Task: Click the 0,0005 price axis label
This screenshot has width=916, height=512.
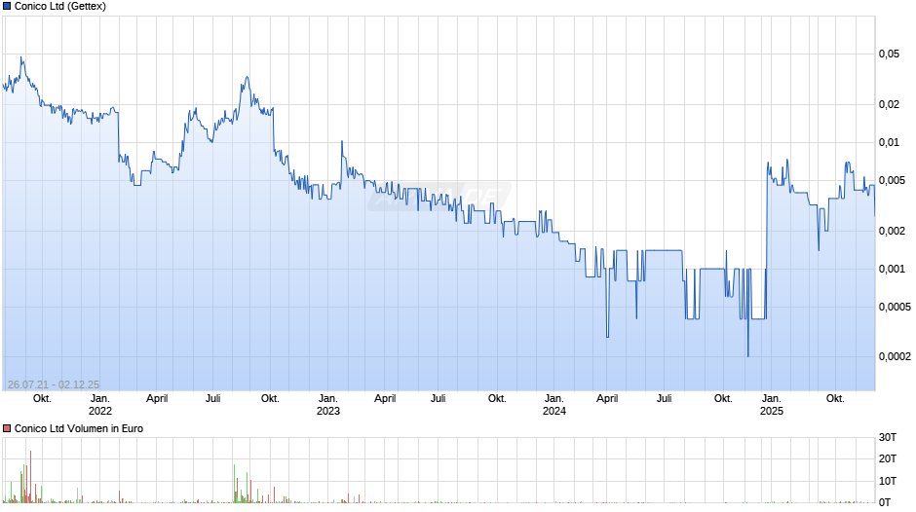Action: click(895, 307)
